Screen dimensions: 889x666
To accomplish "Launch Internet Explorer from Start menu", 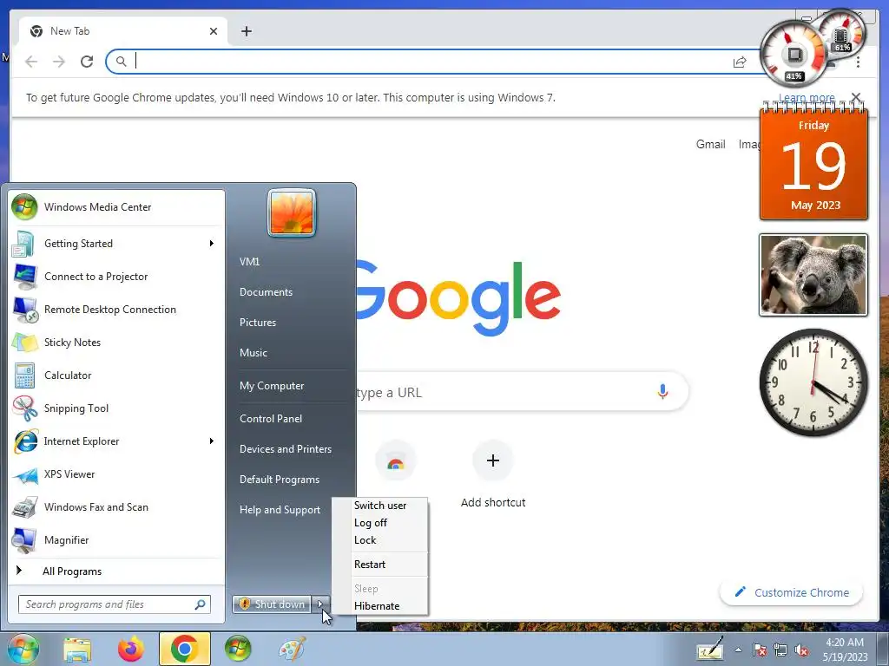I will (x=116, y=441).
